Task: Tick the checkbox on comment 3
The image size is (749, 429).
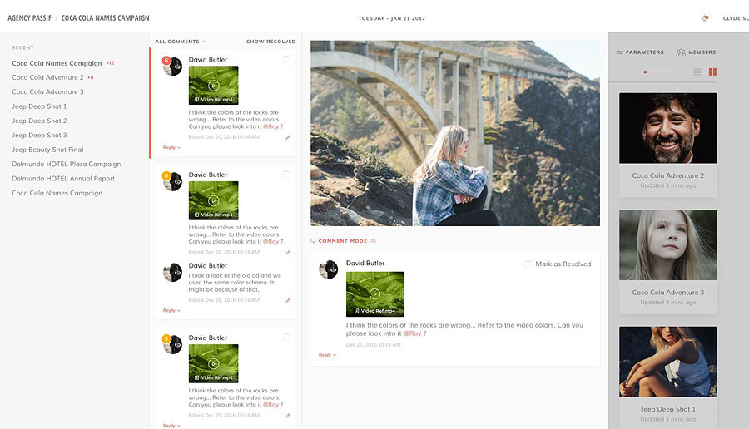Action: [x=286, y=338]
